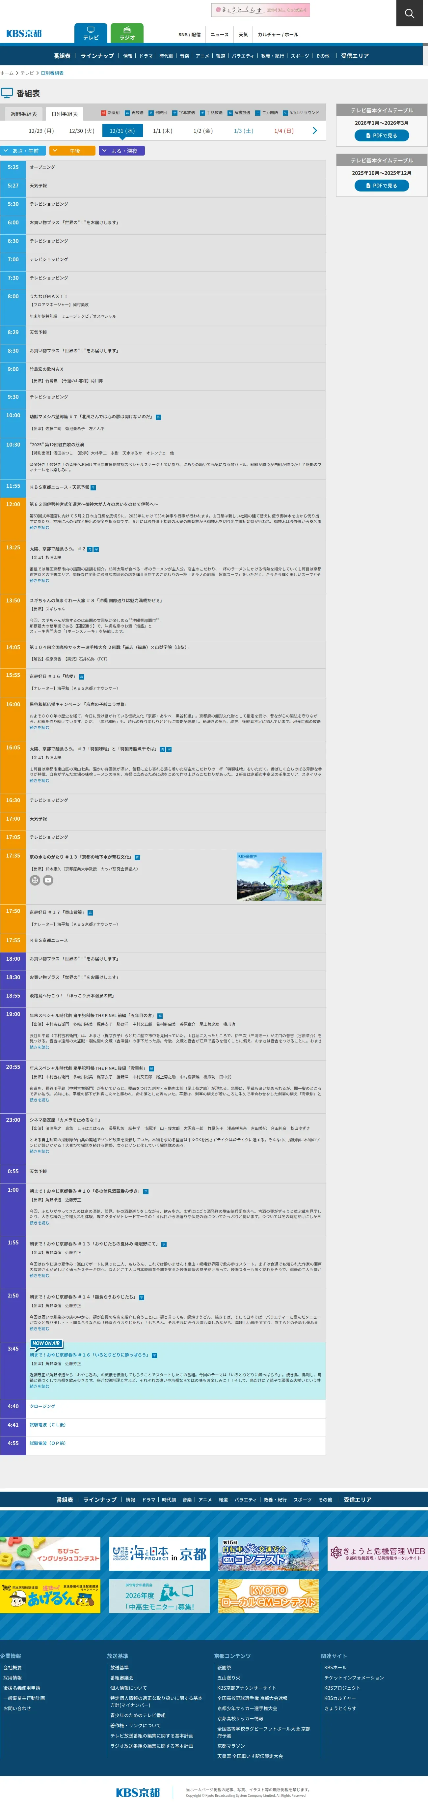Open 採用情報 in the footer
Viewport: 428px width, 1809px height.
(13, 1678)
